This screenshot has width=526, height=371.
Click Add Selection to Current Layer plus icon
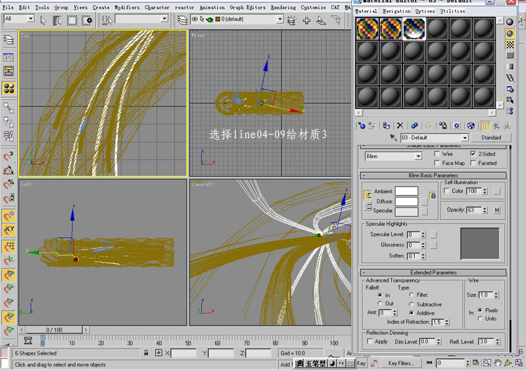pos(306,21)
